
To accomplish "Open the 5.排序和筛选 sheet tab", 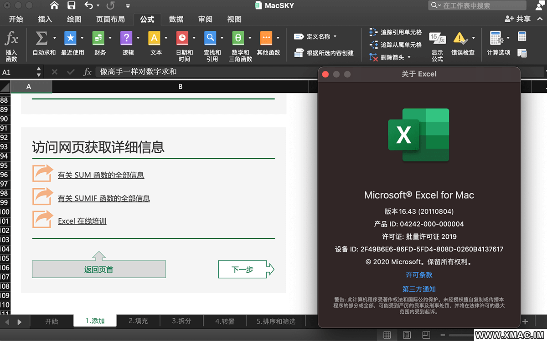I will (276, 321).
